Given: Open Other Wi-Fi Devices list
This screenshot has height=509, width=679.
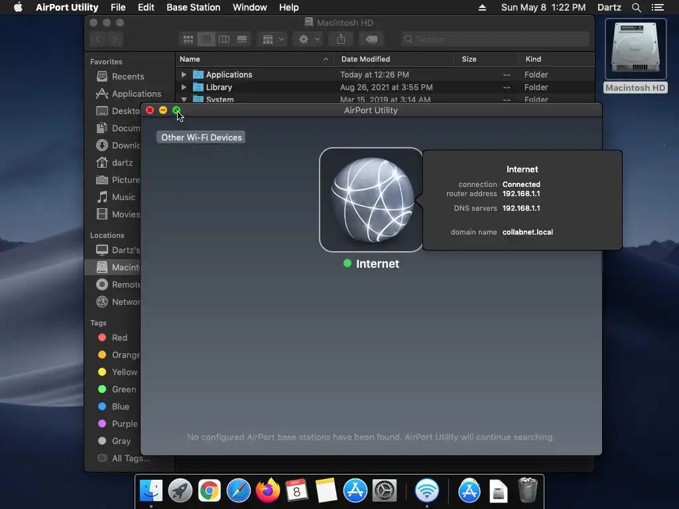Looking at the screenshot, I should (x=201, y=137).
